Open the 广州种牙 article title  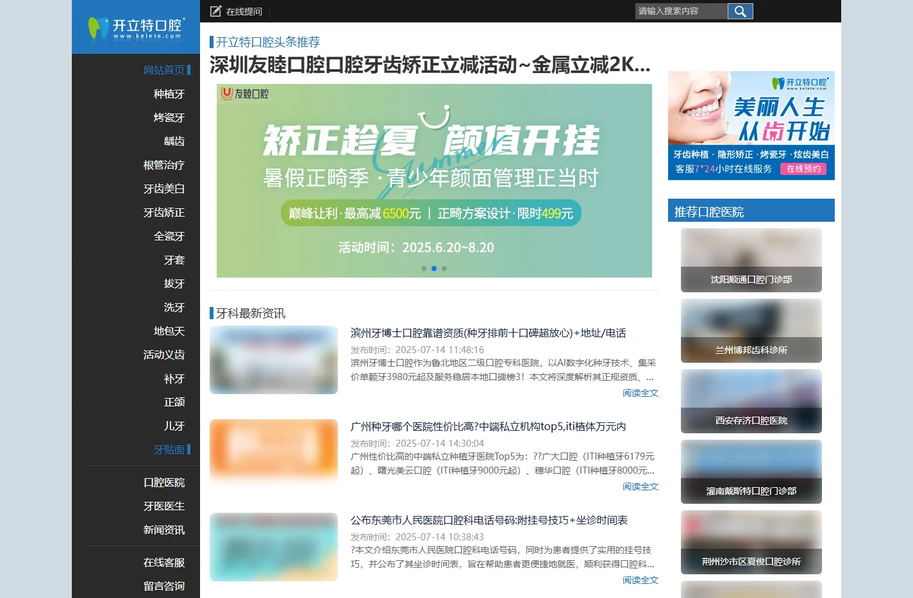(488, 426)
